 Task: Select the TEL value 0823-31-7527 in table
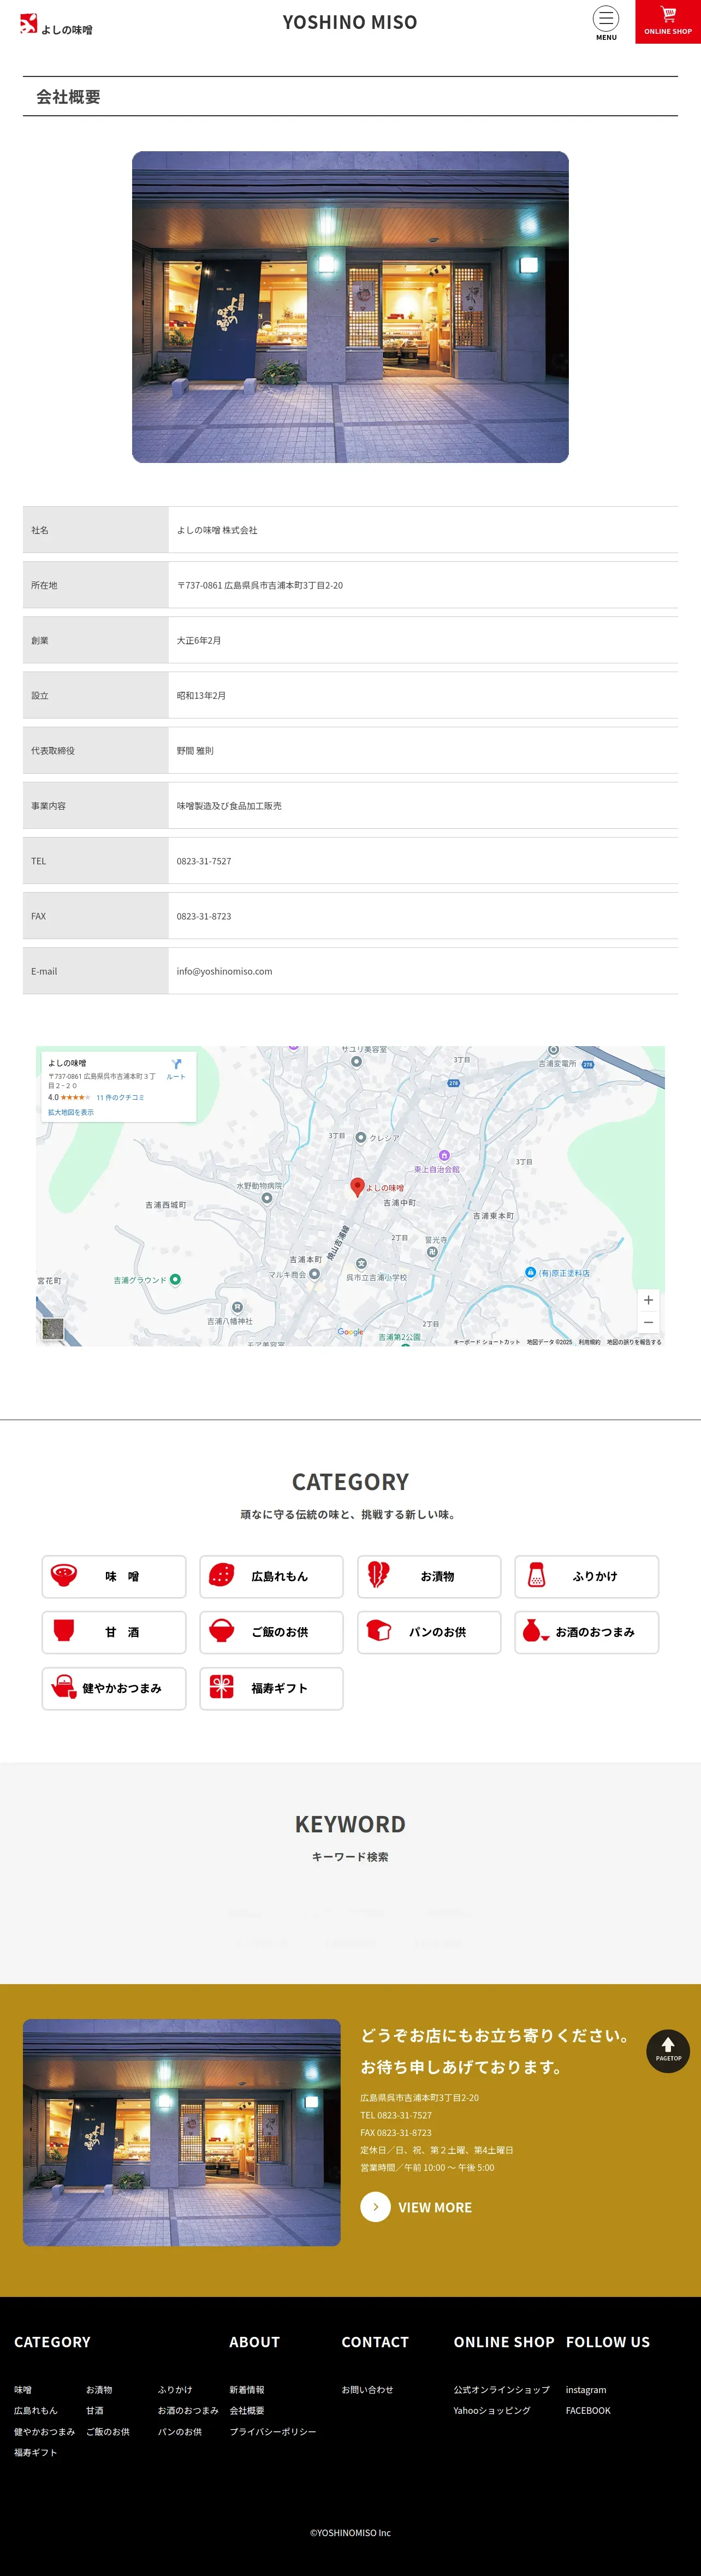(204, 861)
